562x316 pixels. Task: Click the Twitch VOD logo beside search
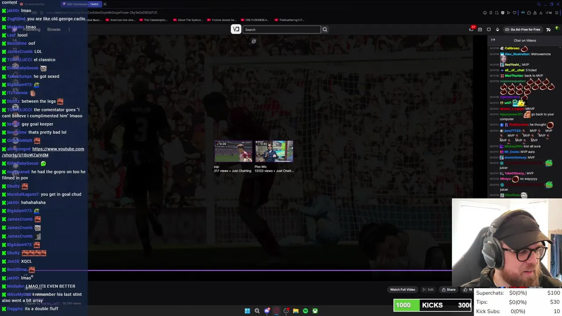236,29
